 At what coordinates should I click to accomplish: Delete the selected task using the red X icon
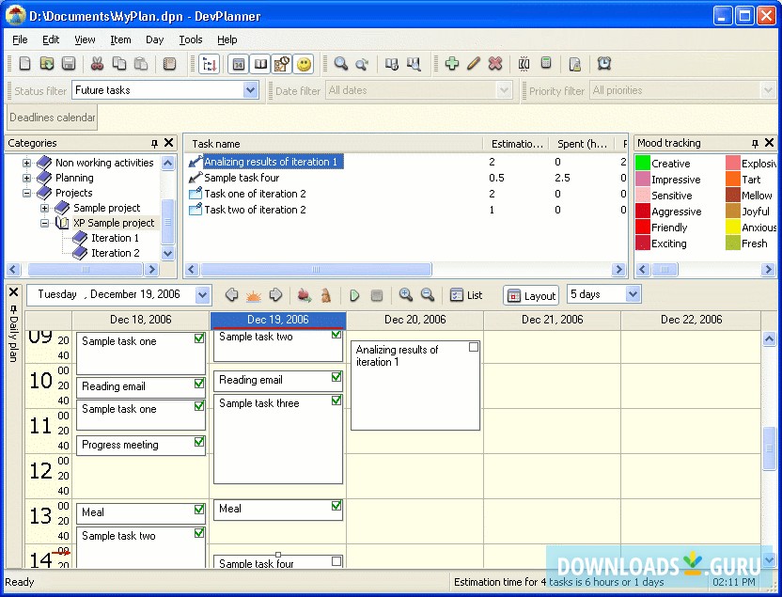coord(494,63)
